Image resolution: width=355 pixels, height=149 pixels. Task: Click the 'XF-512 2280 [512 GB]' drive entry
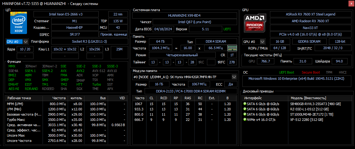(306, 119)
